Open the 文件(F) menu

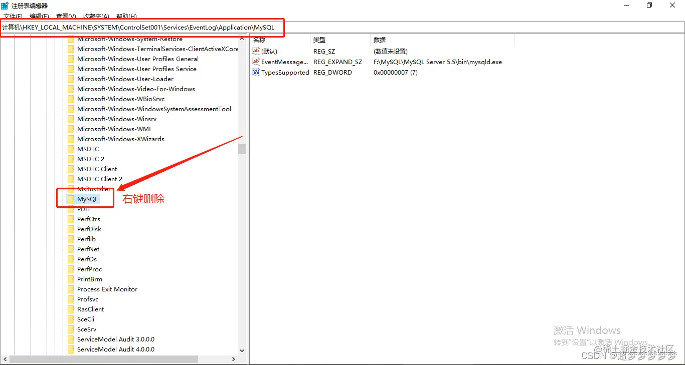(13, 17)
